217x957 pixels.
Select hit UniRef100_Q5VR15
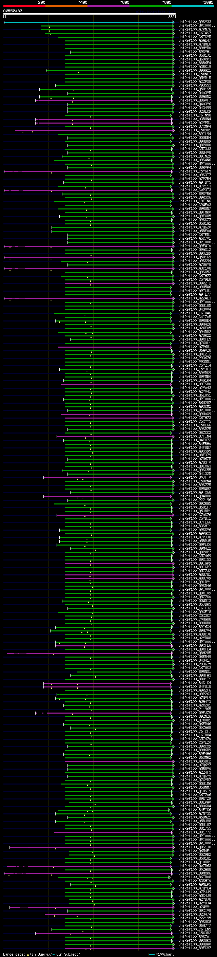[195, 78]
